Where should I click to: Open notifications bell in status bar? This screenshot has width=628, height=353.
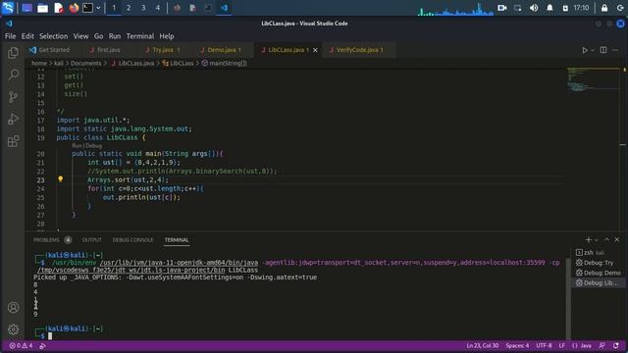[616, 345]
